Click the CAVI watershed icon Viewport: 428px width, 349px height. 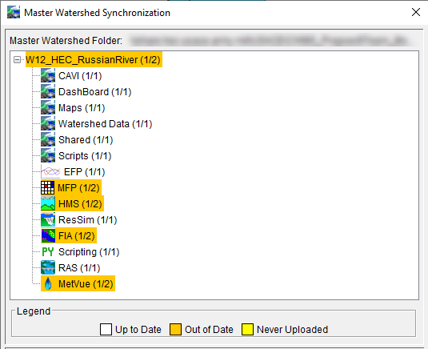tap(48, 76)
